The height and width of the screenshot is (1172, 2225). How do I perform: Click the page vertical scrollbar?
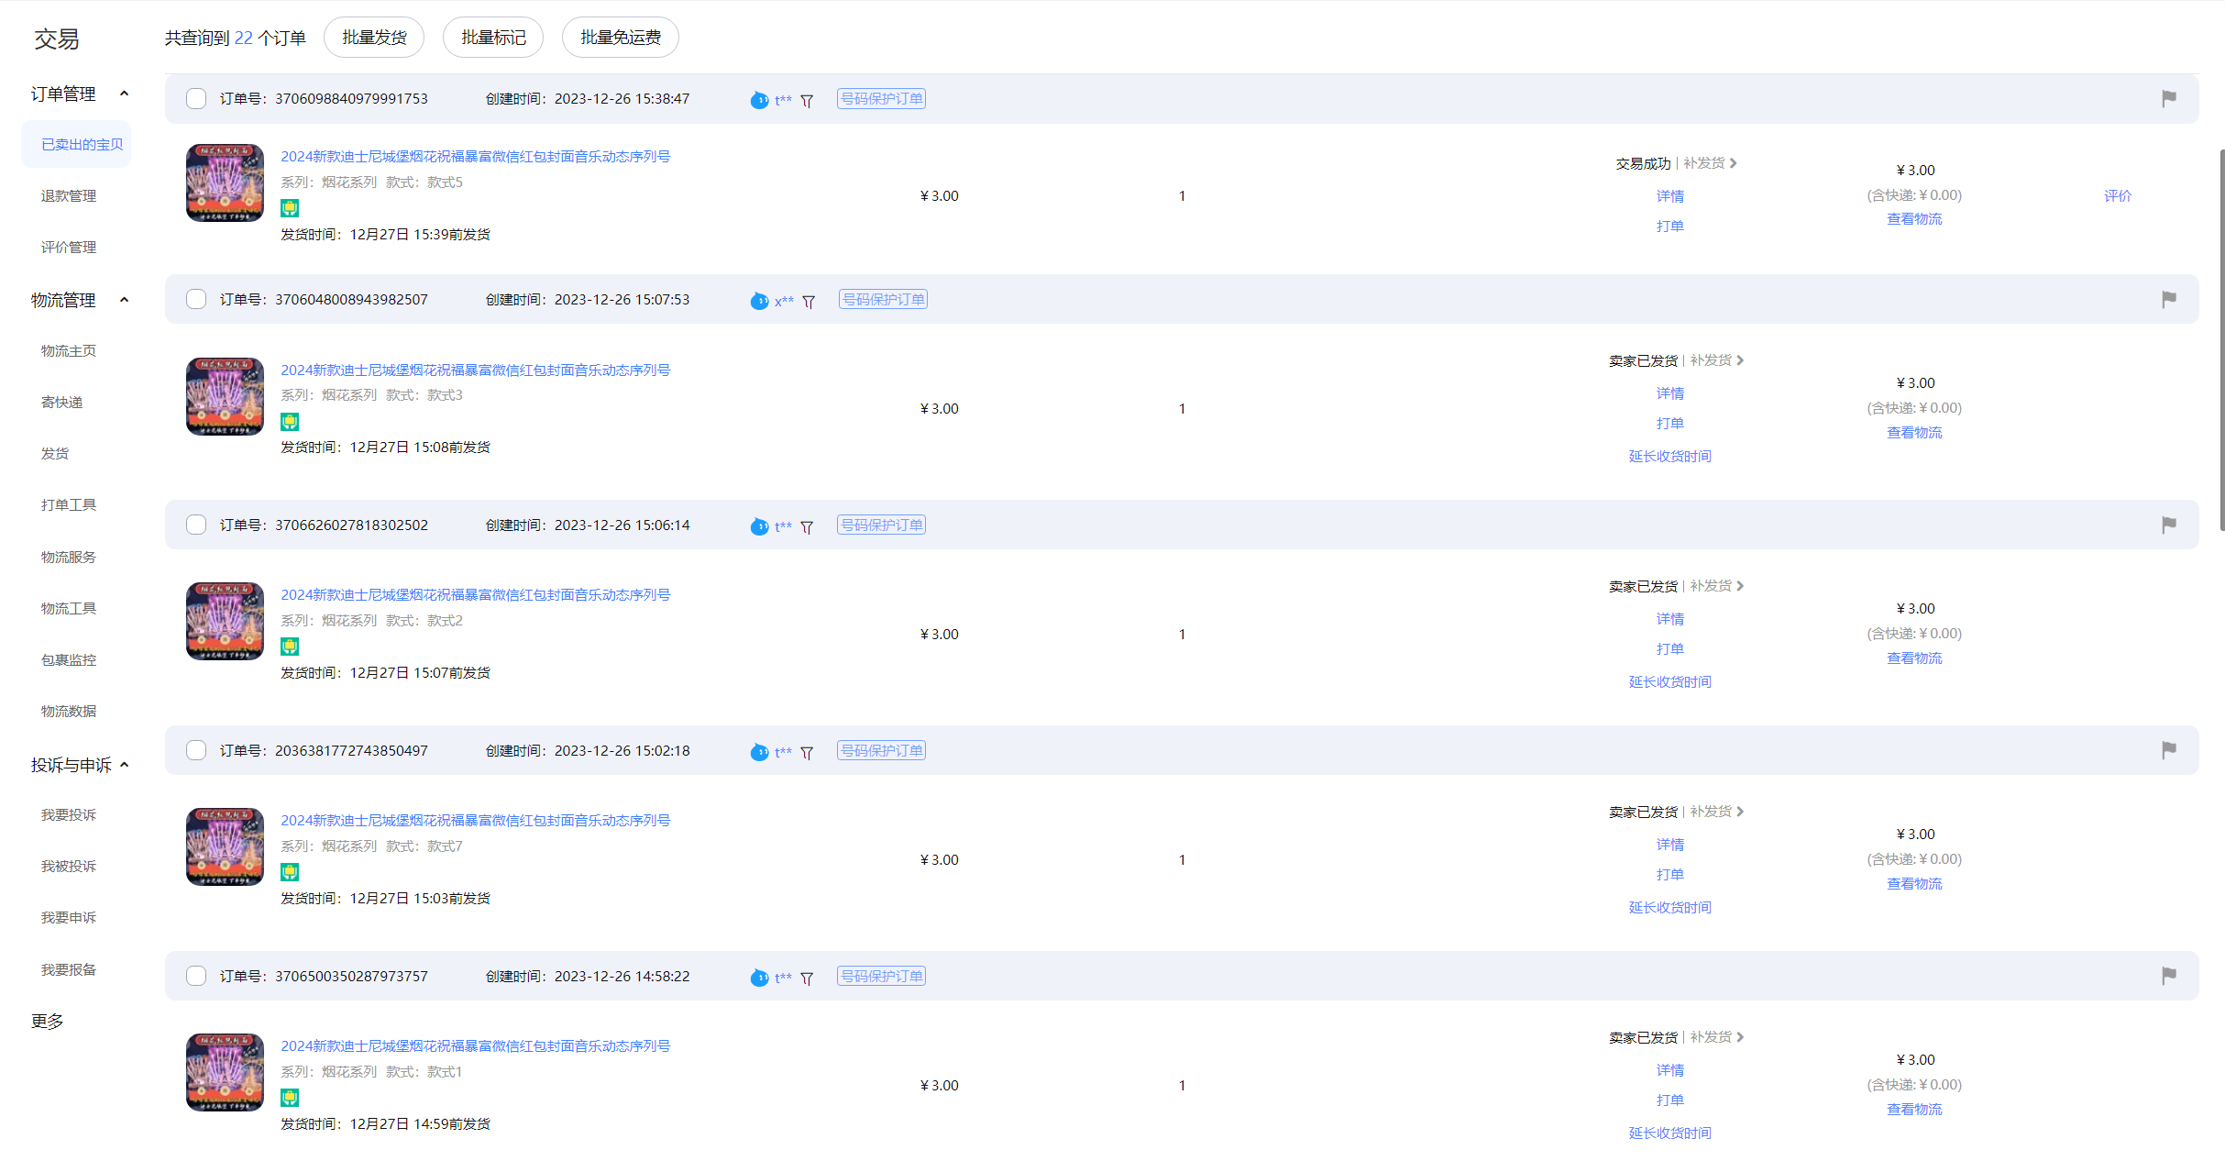(2220, 339)
